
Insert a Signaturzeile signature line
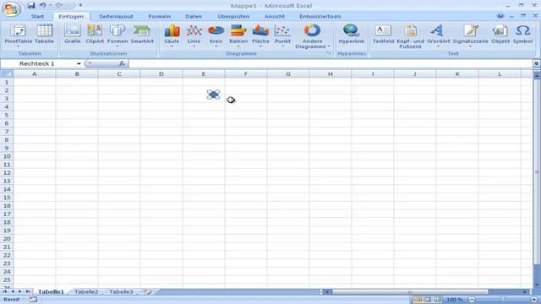[x=470, y=35]
